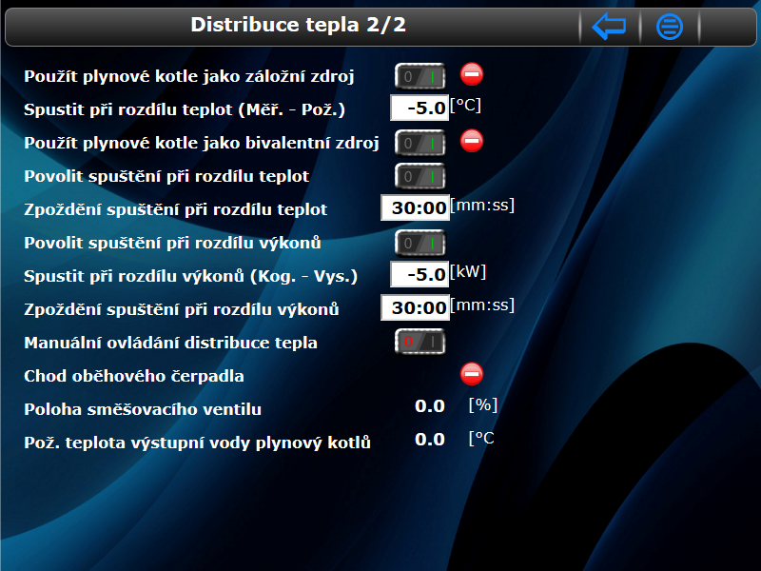Click red status icon for záložní zdroj
This screenshot has height=571, width=761.
click(x=472, y=74)
